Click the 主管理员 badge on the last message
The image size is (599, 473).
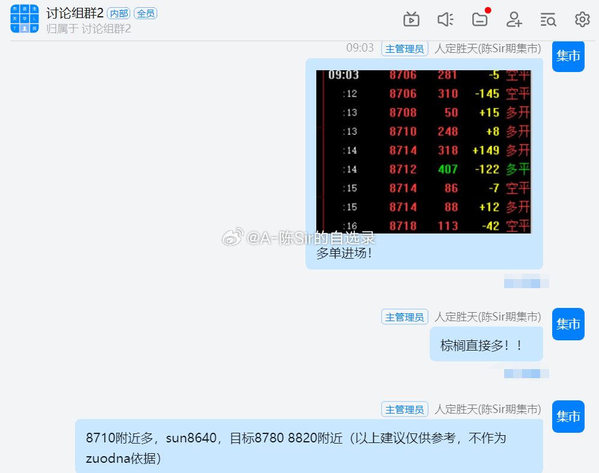405,409
